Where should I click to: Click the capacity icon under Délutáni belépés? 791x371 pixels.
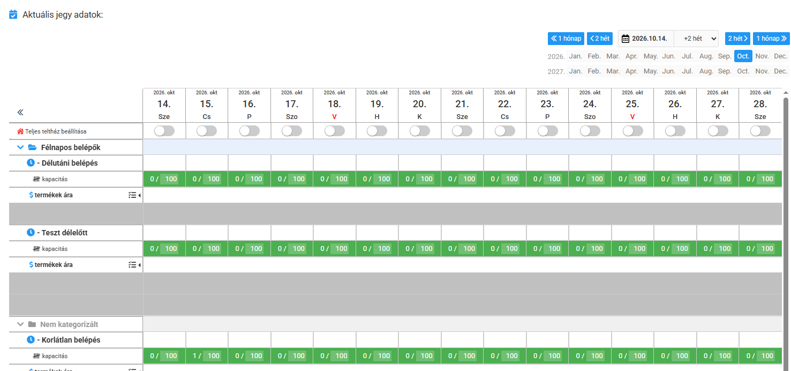click(x=36, y=179)
